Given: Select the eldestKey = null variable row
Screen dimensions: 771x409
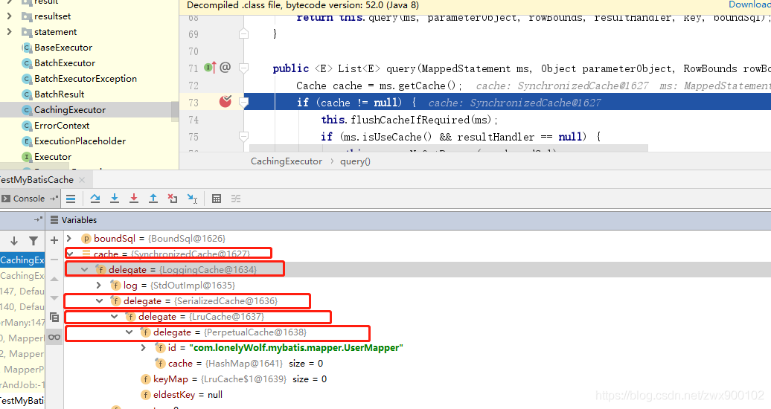Looking at the screenshot, I should tap(182, 395).
